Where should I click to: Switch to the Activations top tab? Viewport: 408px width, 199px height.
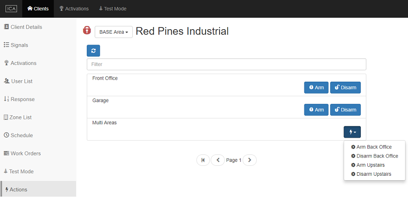(74, 9)
